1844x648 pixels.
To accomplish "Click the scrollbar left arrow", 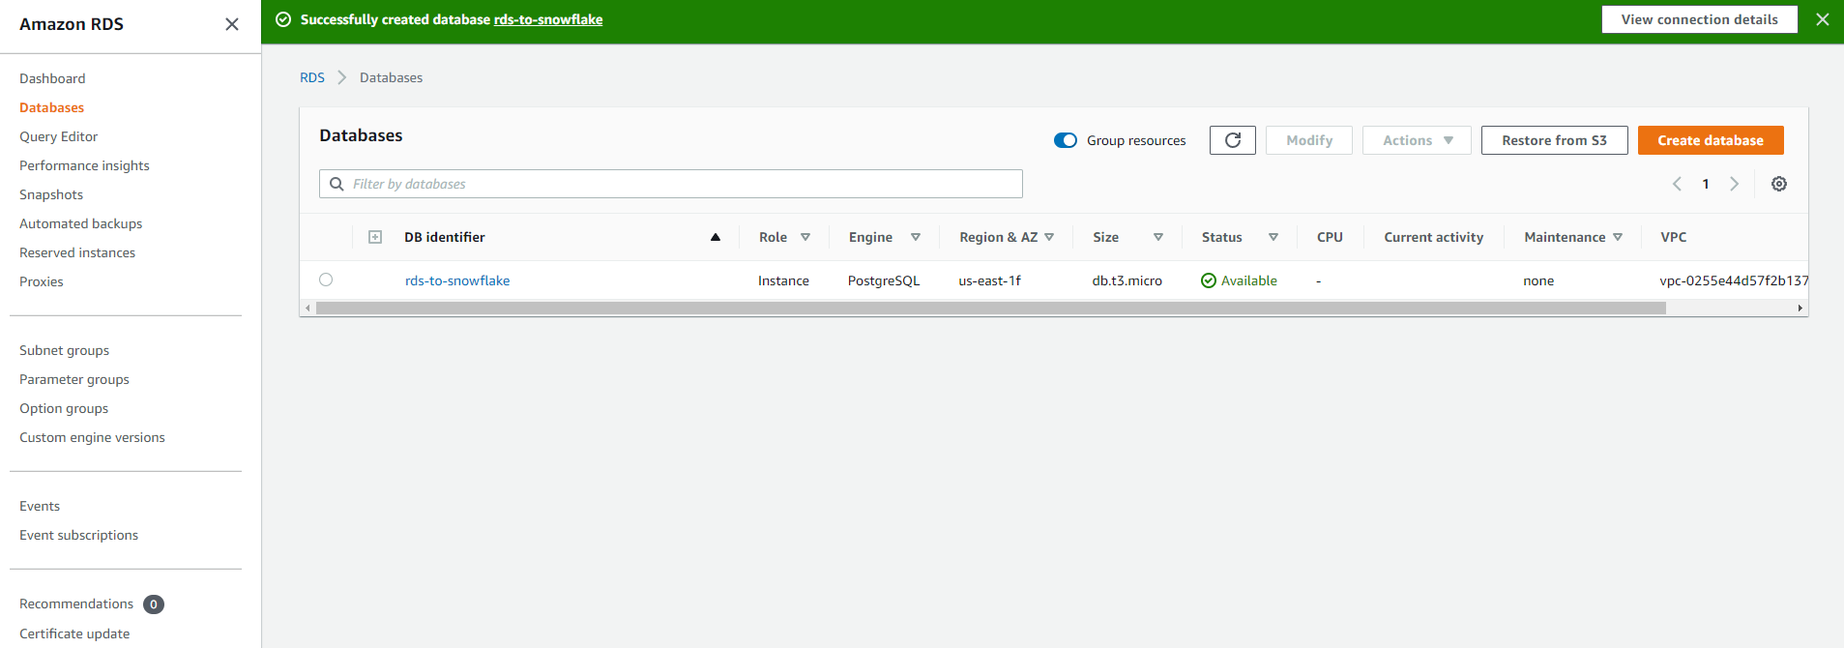I will click(308, 308).
